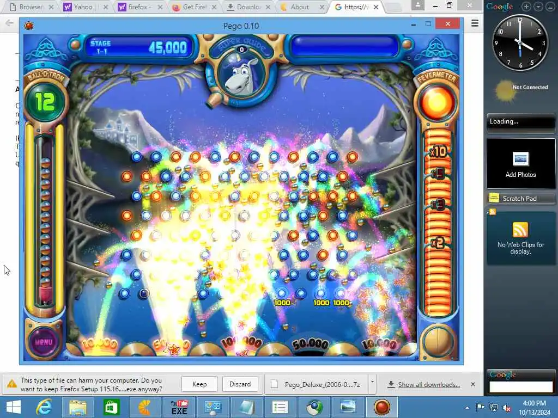Image resolution: width=558 pixels, height=418 pixels.
Task: Click the Action Center flag tray icon
Action: click(x=480, y=407)
